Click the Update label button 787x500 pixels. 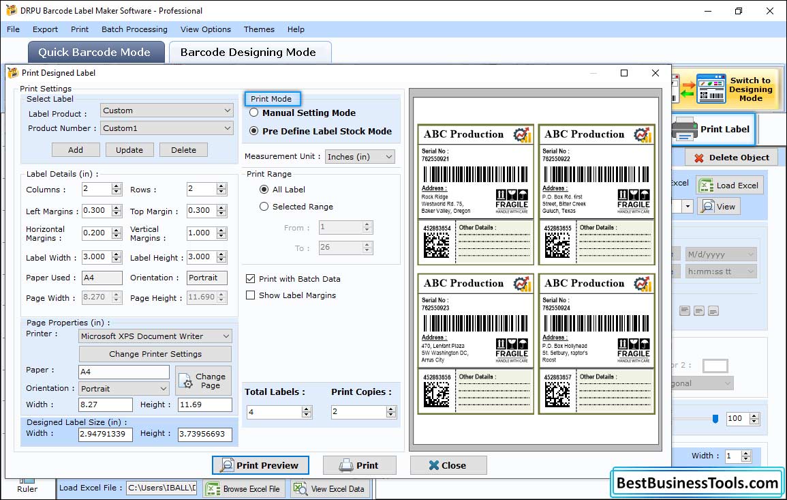129,150
